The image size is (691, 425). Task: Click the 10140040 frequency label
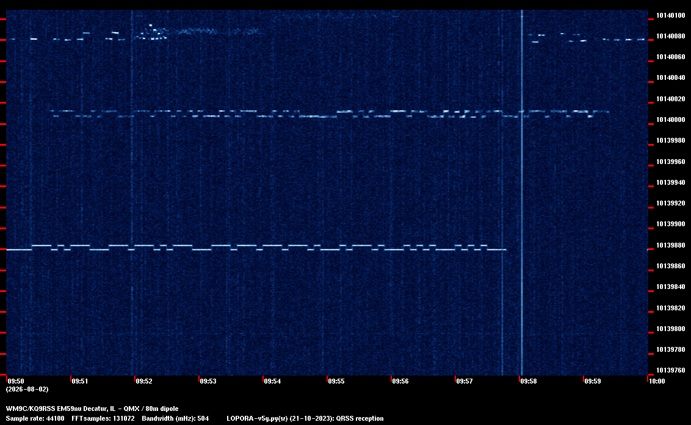coord(671,77)
